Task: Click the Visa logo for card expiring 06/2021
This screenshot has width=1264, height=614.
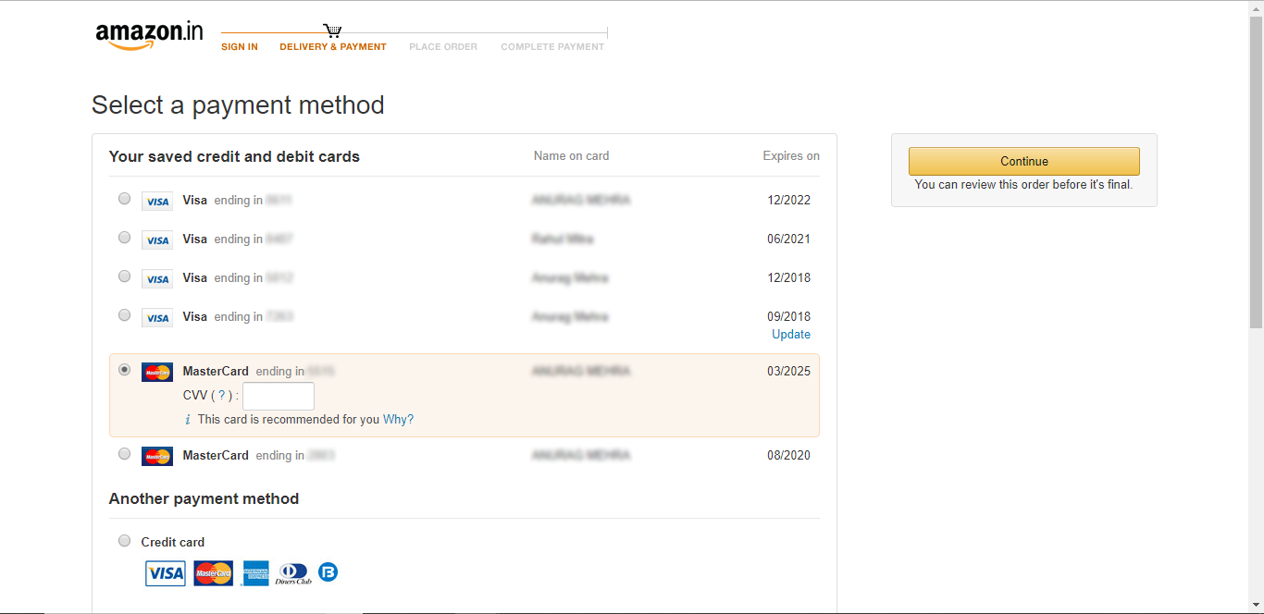Action: [x=157, y=239]
